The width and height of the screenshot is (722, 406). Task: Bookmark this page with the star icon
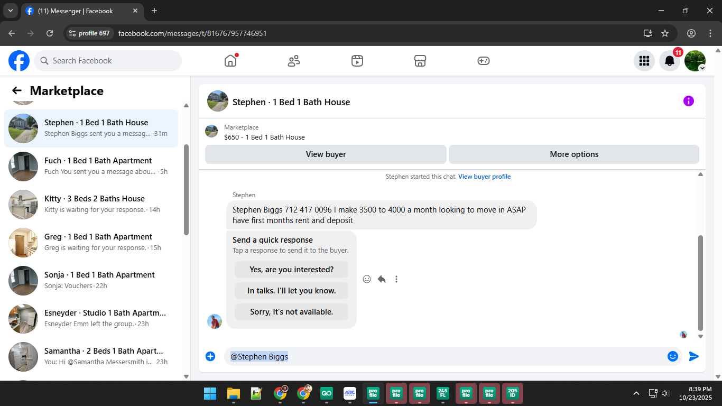[x=665, y=33]
